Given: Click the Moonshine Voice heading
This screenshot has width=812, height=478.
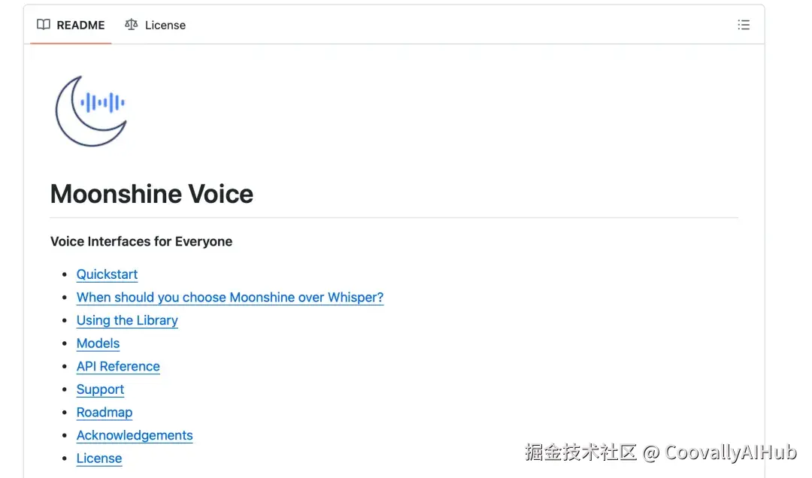Looking at the screenshot, I should [152, 194].
